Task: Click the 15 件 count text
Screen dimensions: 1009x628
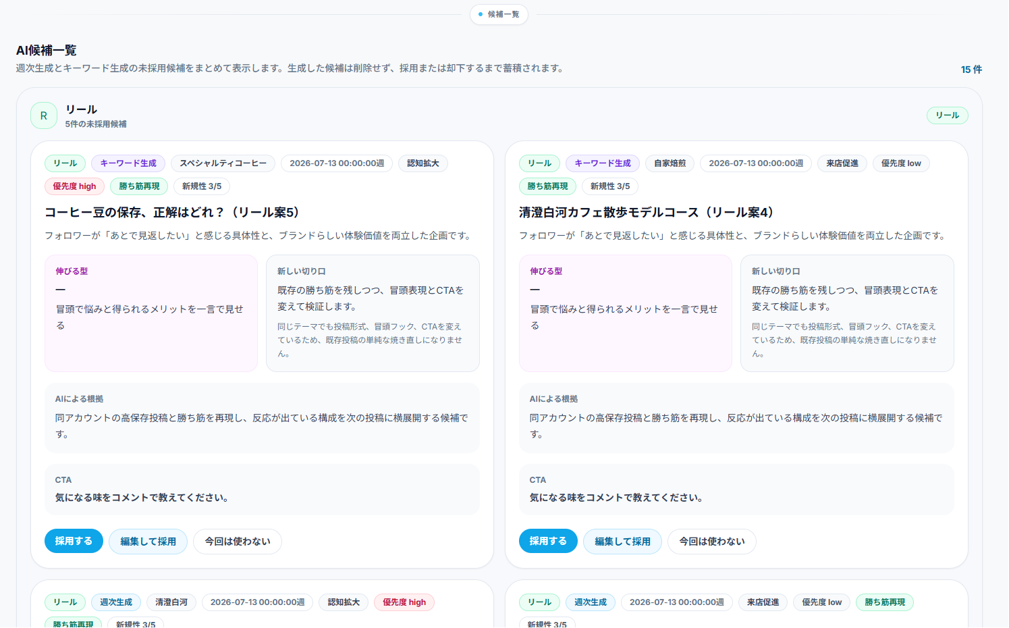Action: point(971,70)
